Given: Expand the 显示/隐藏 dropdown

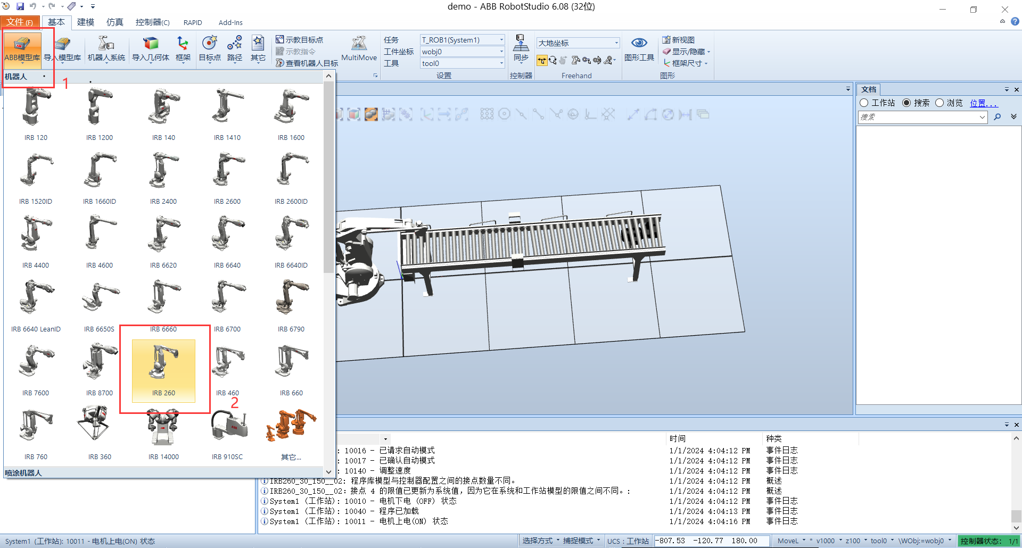Looking at the screenshot, I should [x=708, y=52].
